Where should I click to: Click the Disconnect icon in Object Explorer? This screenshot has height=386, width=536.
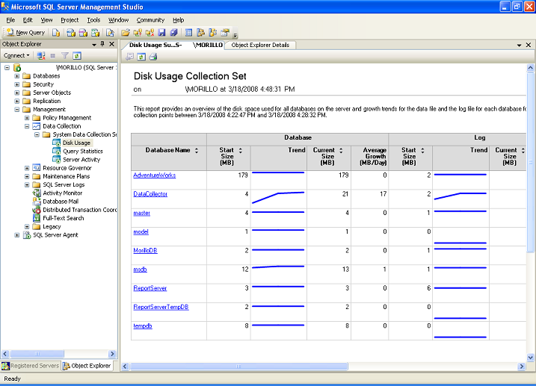click(x=41, y=56)
